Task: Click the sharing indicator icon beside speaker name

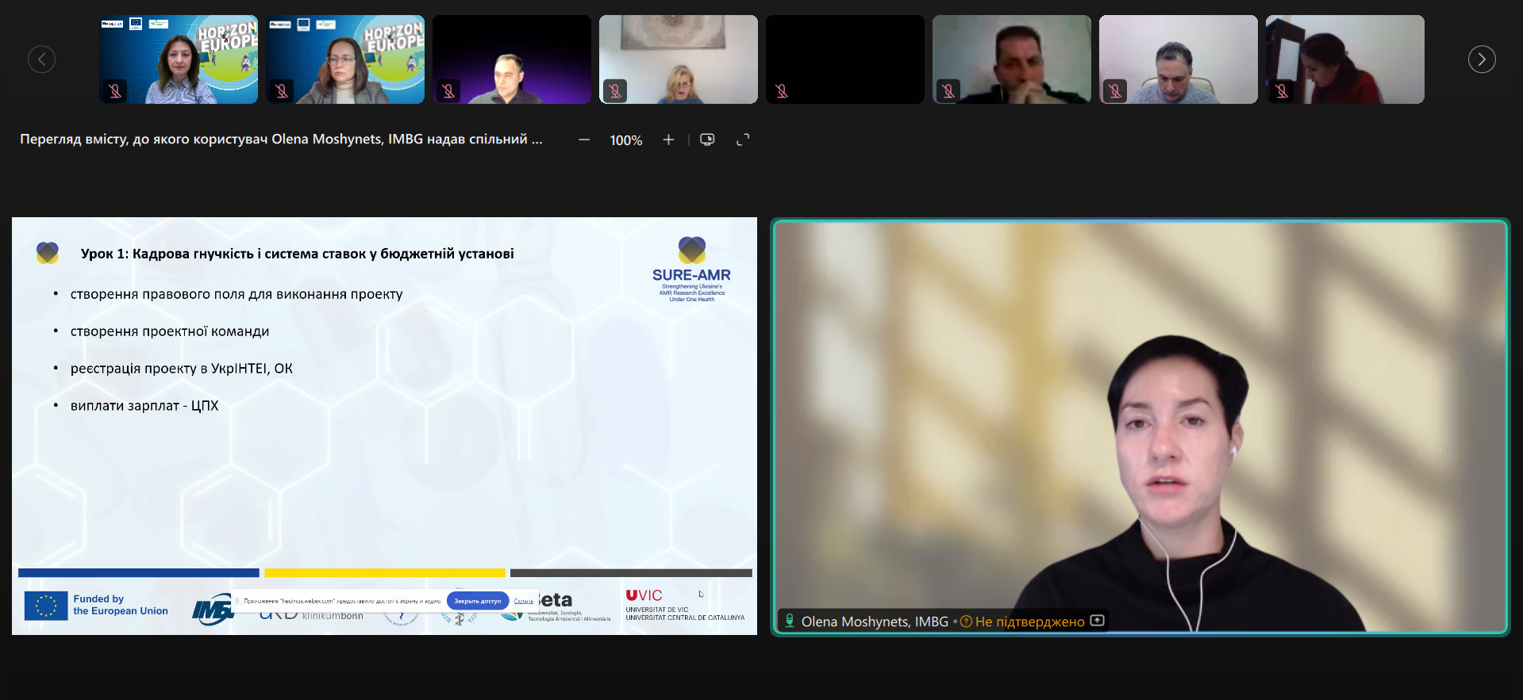Action: click(x=1098, y=621)
